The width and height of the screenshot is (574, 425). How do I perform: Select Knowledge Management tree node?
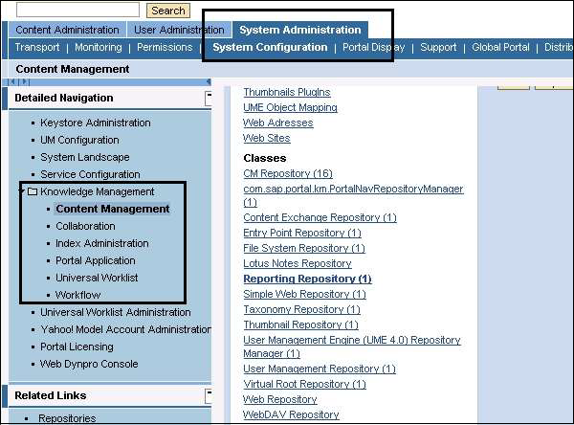pyautogui.click(x=98, y=191)
